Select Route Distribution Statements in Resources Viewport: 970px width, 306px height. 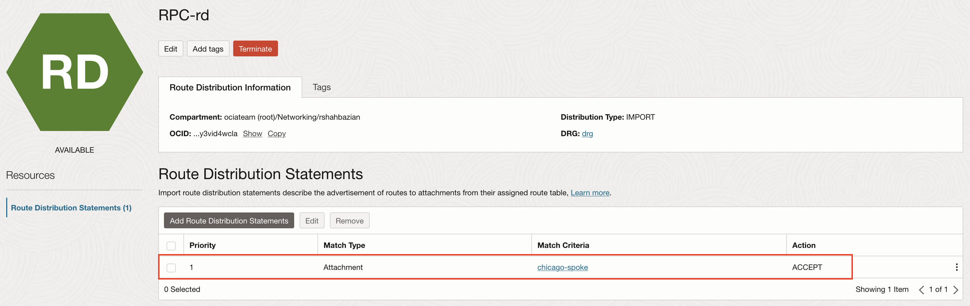point(71,208)
